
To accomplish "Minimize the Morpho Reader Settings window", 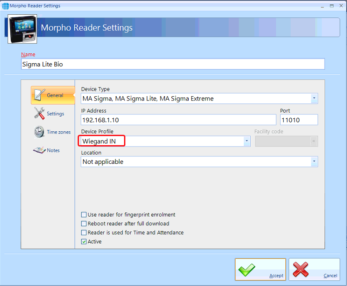I will click(x=322, y=6).
